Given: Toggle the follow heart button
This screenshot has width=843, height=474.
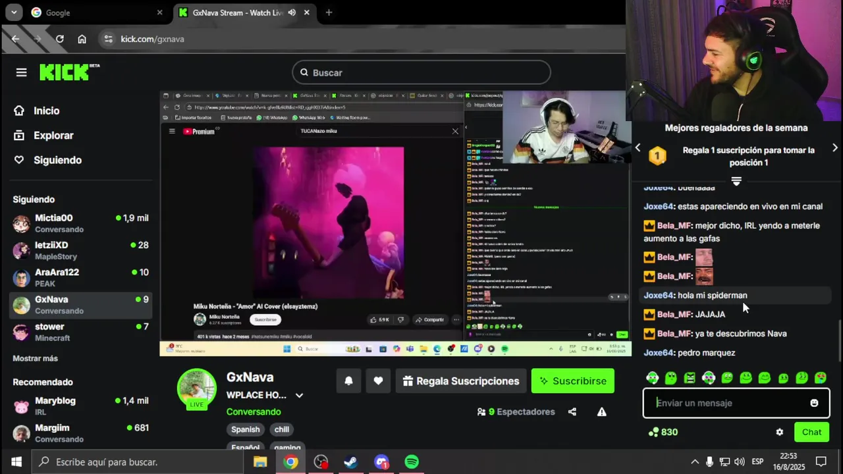Looking at the screenshot, I should 378,381.
